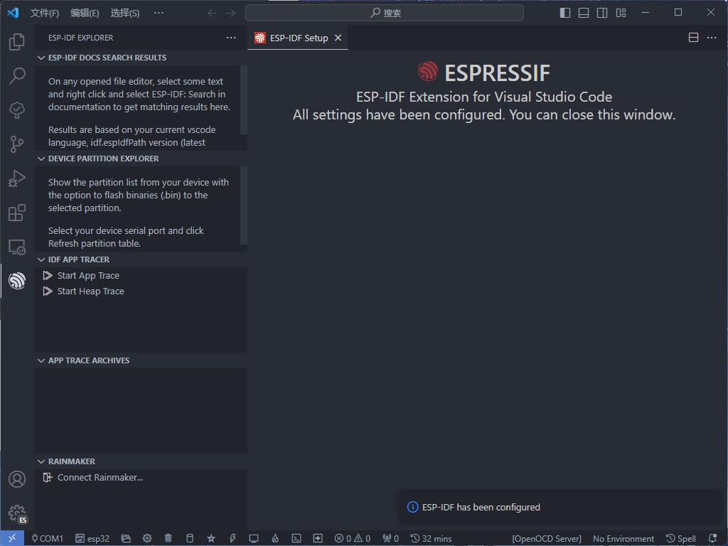This screenshot has width=728, height=546.
Task: Open the Testing view in activity bar
Action: 17,110
